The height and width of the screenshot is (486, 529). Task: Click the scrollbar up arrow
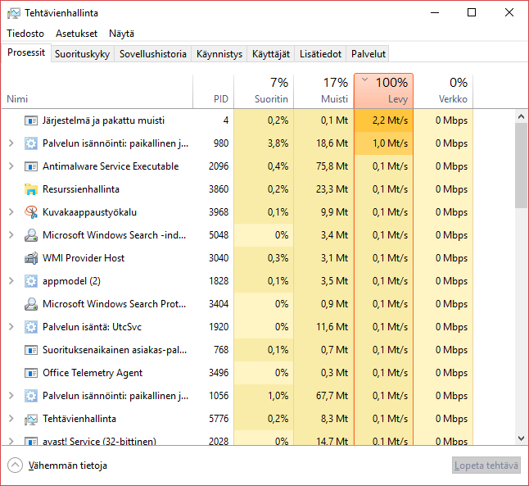point(522,116)
